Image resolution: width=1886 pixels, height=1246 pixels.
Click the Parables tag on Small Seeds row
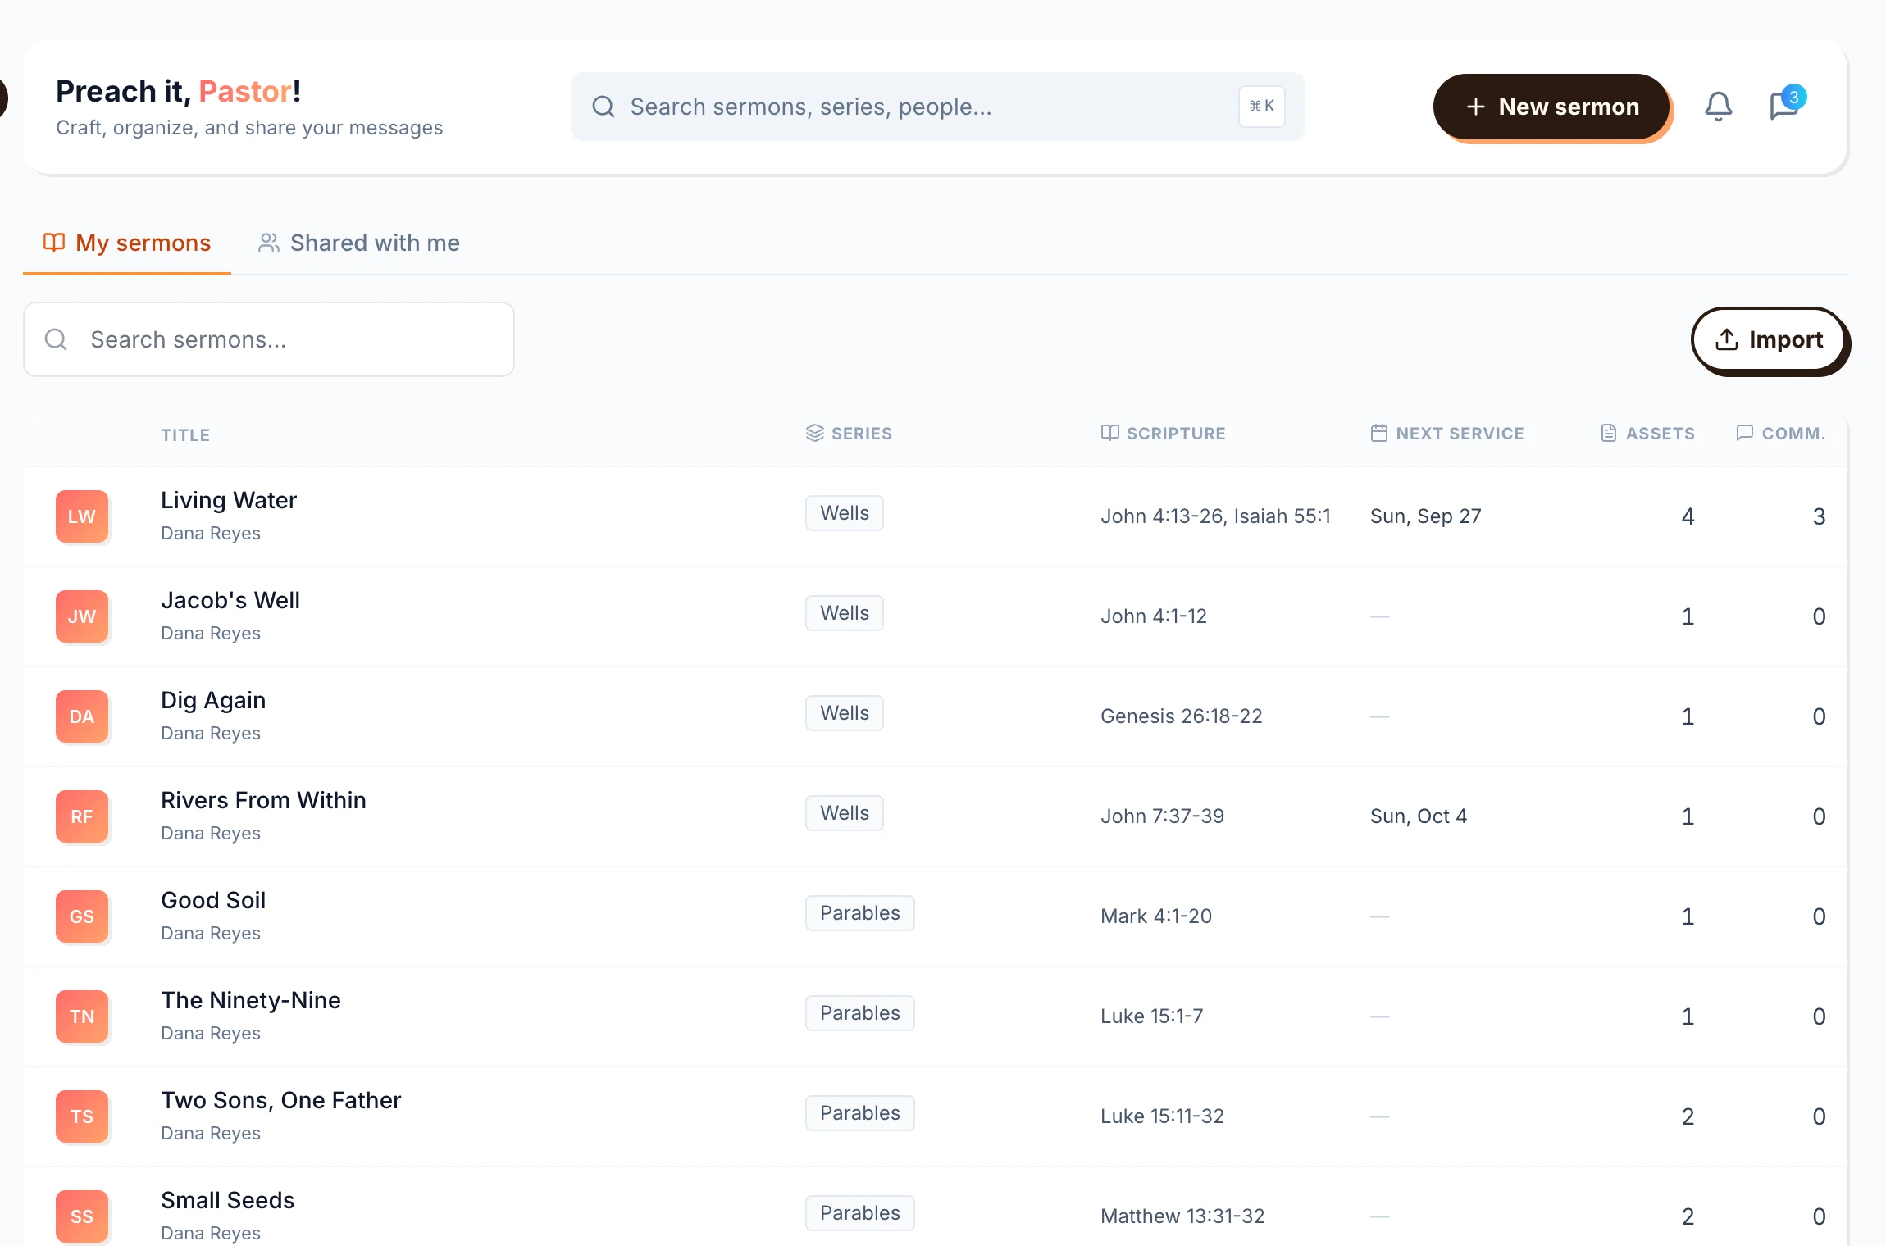(x=860, y=1213)
